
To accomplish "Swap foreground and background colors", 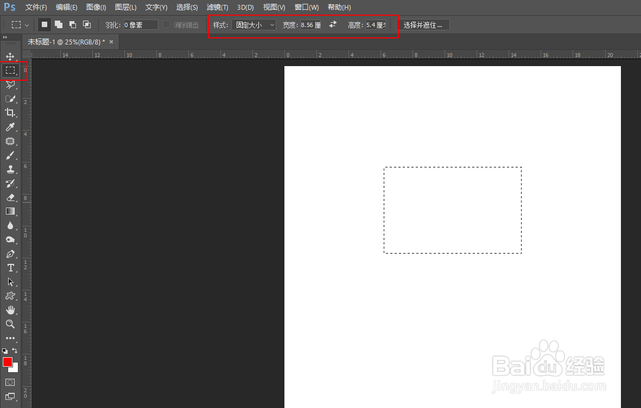I will tap(15, 351).
